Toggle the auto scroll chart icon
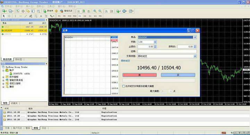Viewport: 250px width, 135px height. [107, 11]
